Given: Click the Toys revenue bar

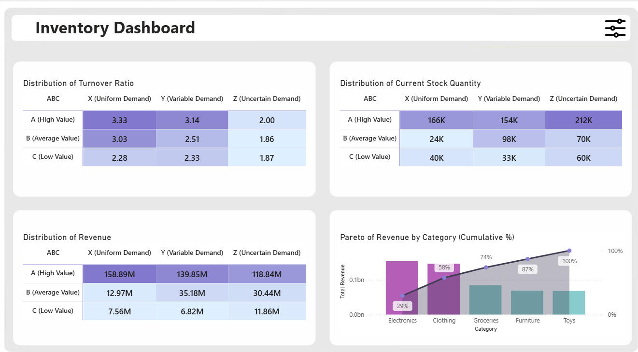Looking at the screenshot, I should click(x=568, y=302).
